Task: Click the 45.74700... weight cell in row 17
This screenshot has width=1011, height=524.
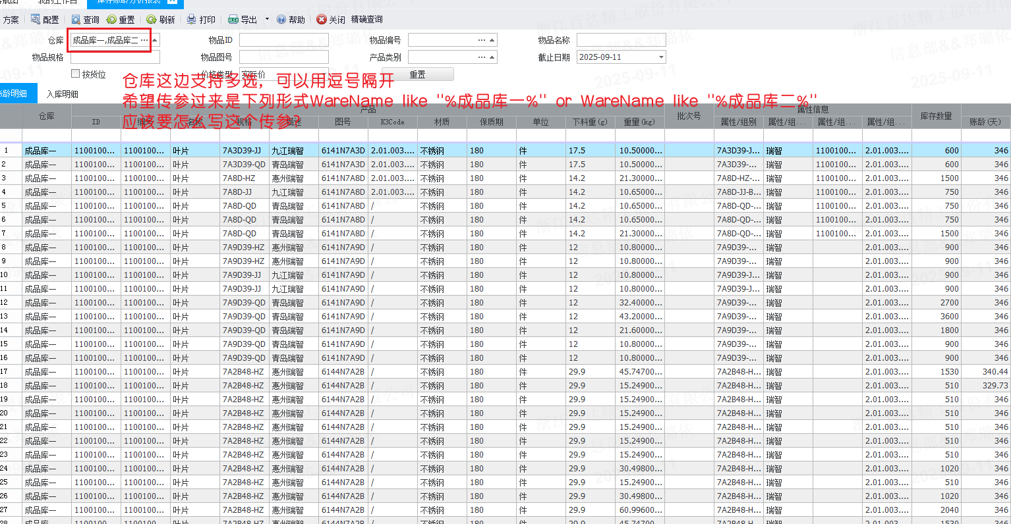Action: (639, 372)
